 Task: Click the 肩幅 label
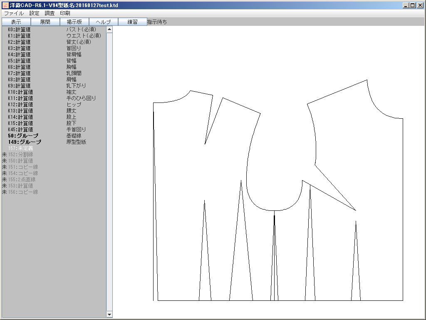(x=72, y=80)
